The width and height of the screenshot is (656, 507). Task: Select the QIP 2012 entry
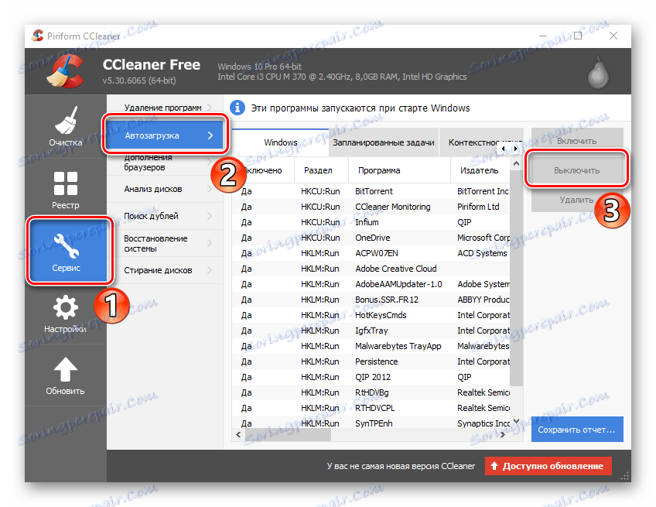(x=371, y=377)
